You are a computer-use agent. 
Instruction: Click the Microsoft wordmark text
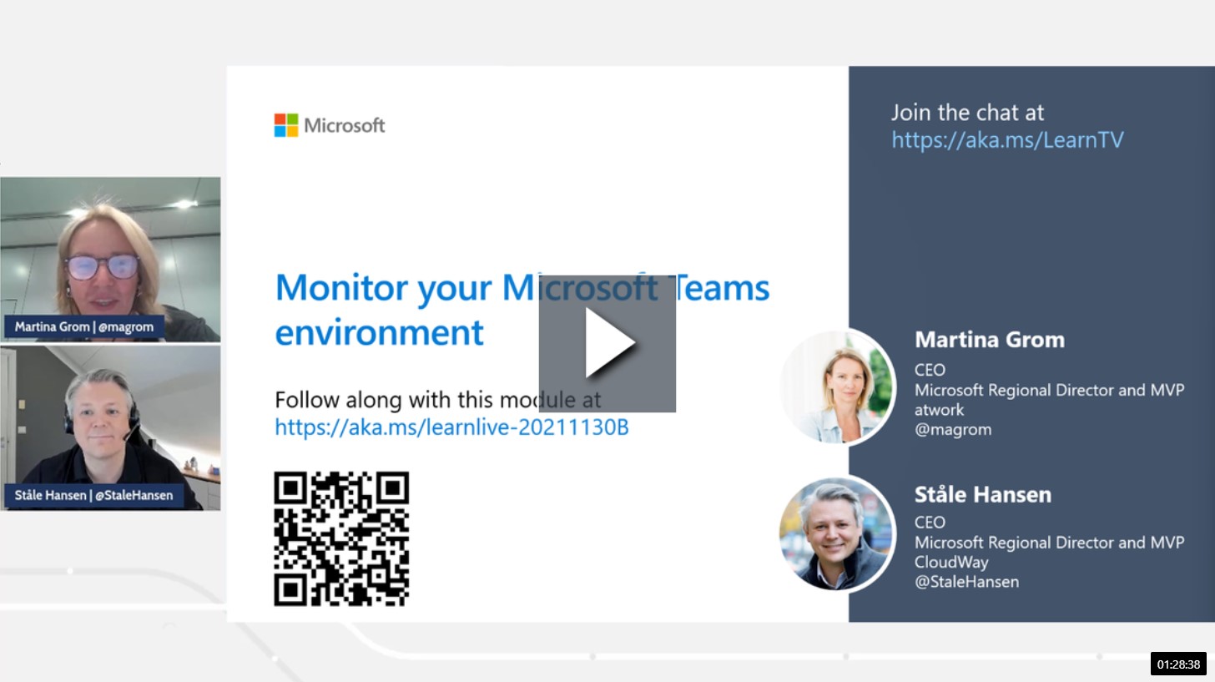[x=344, y=125]
